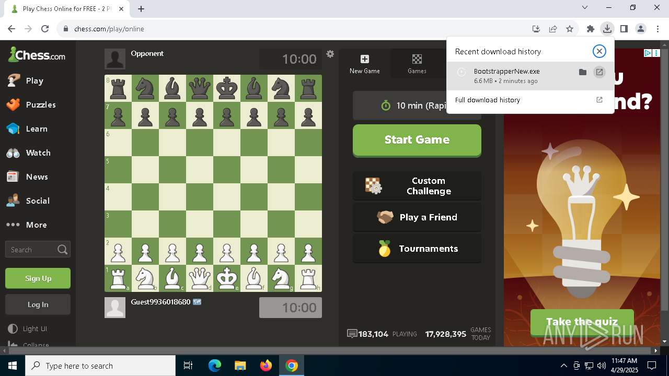The width and height of the screenshot is (669, 376).
Task: Click the Start Game button
Action: point(417,140)
